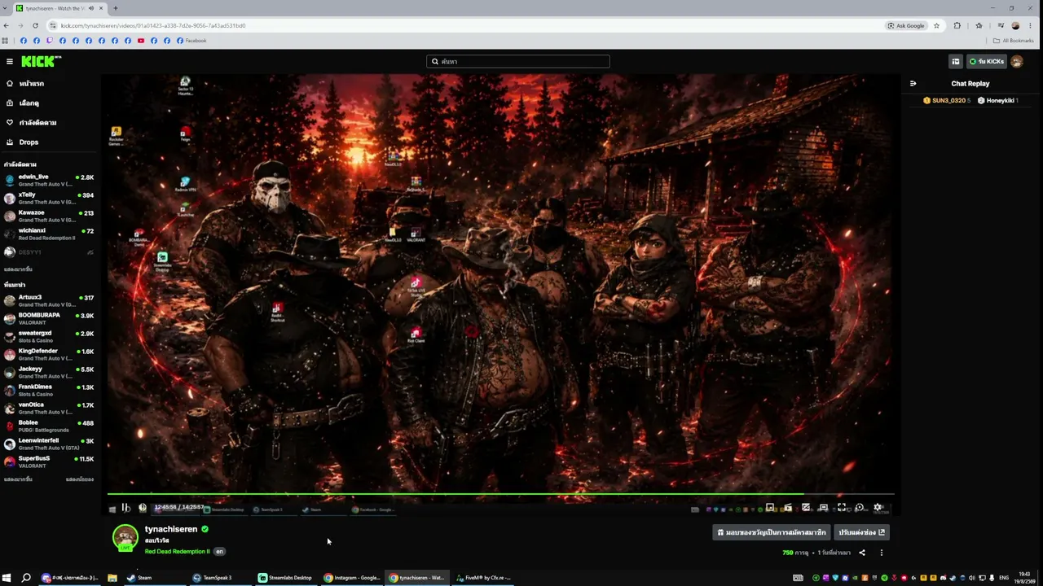Mute the video player volume
Viewport: 1043px width, 586px height.
(x=143, y=508)
